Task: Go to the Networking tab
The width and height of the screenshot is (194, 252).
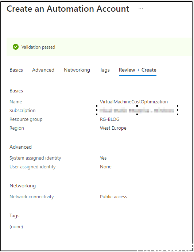Action: coord(77,70)
